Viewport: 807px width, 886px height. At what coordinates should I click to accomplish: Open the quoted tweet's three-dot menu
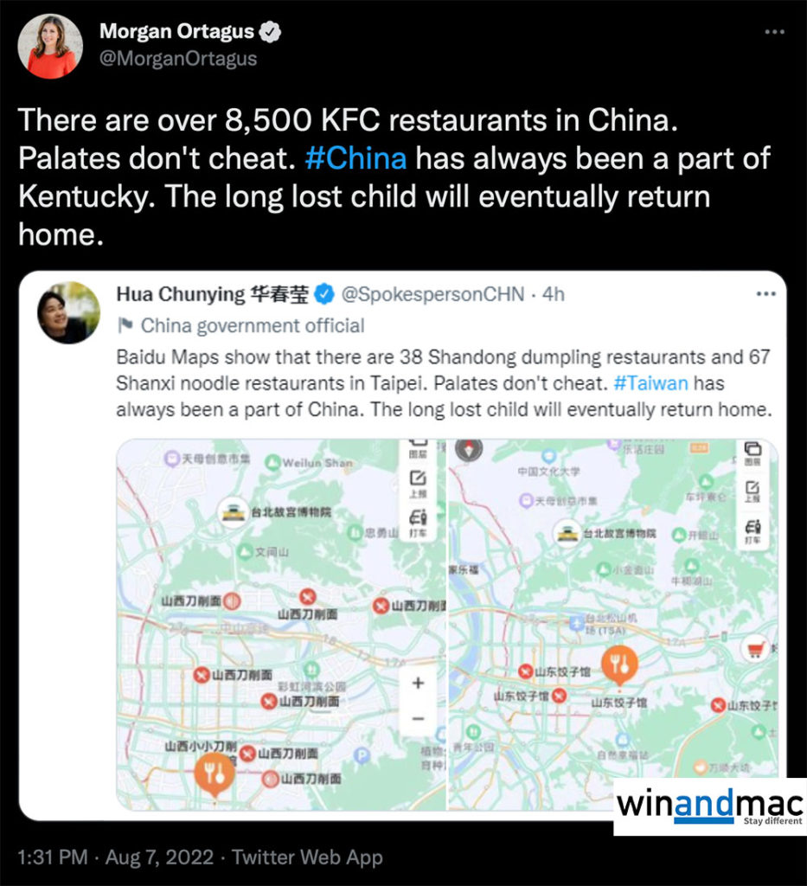(x=765, y=294)
